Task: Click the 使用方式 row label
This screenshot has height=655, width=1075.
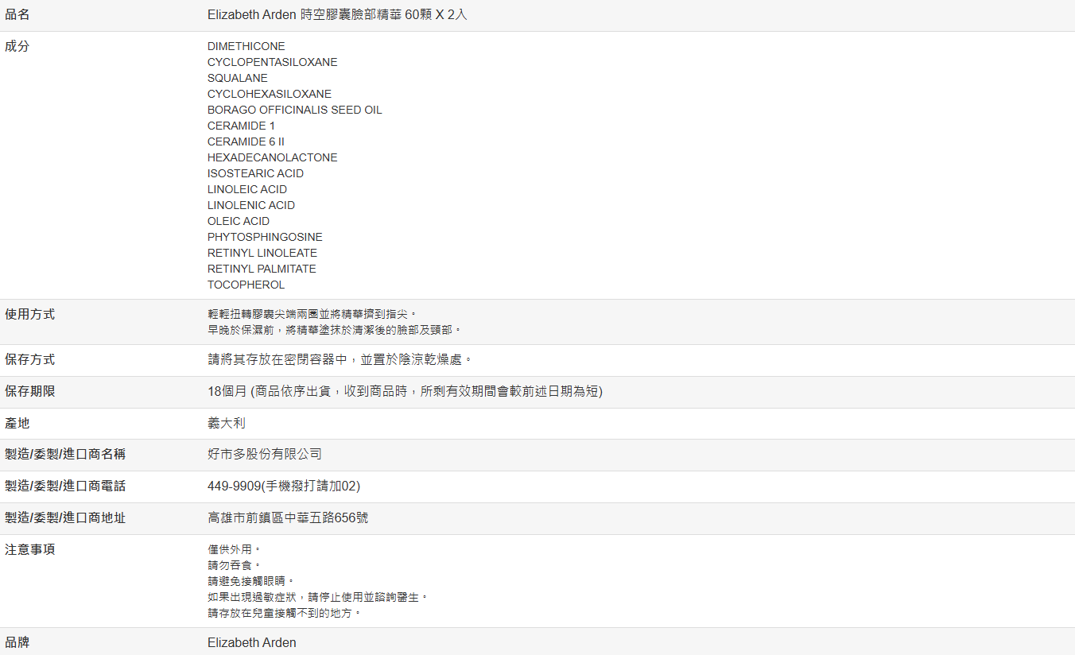Action: [30, 314]
